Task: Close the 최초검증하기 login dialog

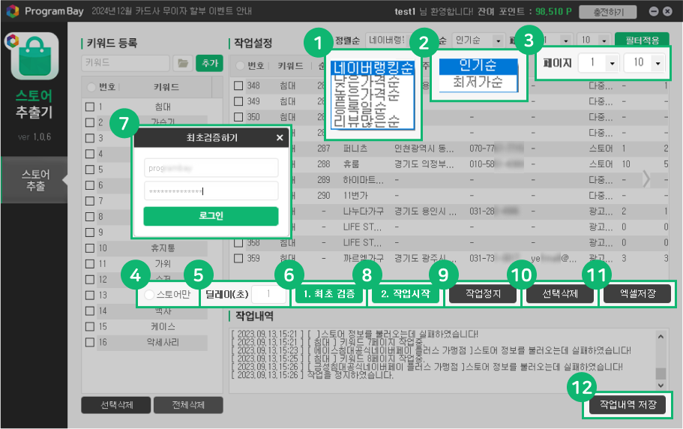Action: coord(280,138)
